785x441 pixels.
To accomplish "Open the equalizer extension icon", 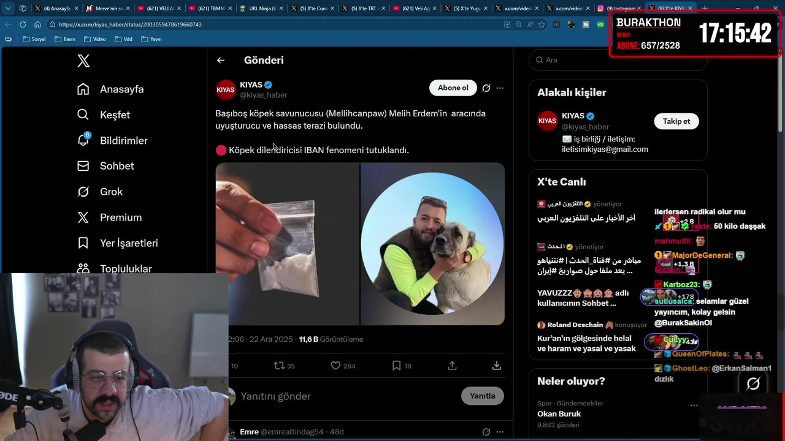I will tap(556, 24).
